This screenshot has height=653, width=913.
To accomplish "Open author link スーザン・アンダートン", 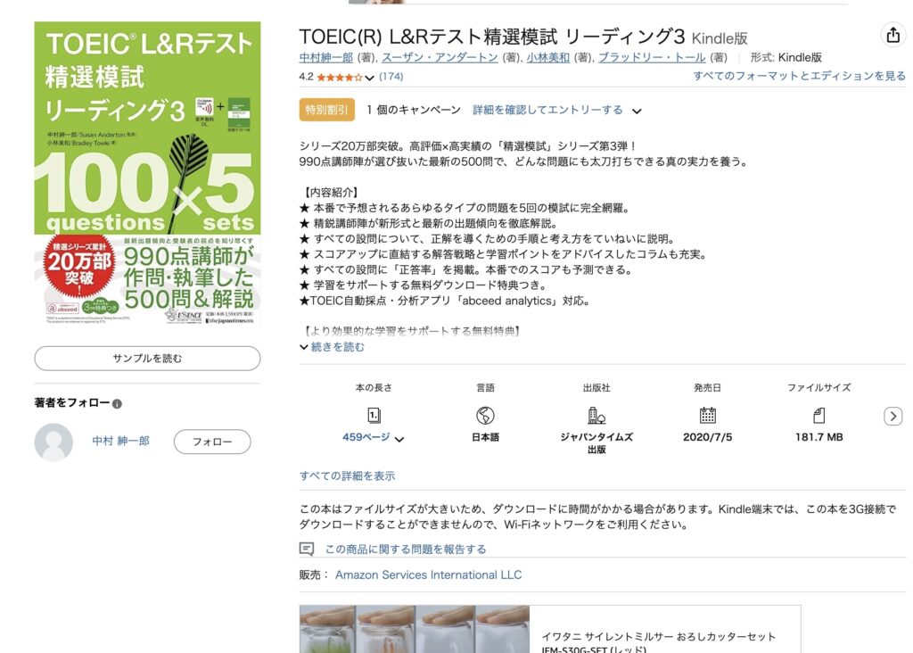I will point(440,57).
